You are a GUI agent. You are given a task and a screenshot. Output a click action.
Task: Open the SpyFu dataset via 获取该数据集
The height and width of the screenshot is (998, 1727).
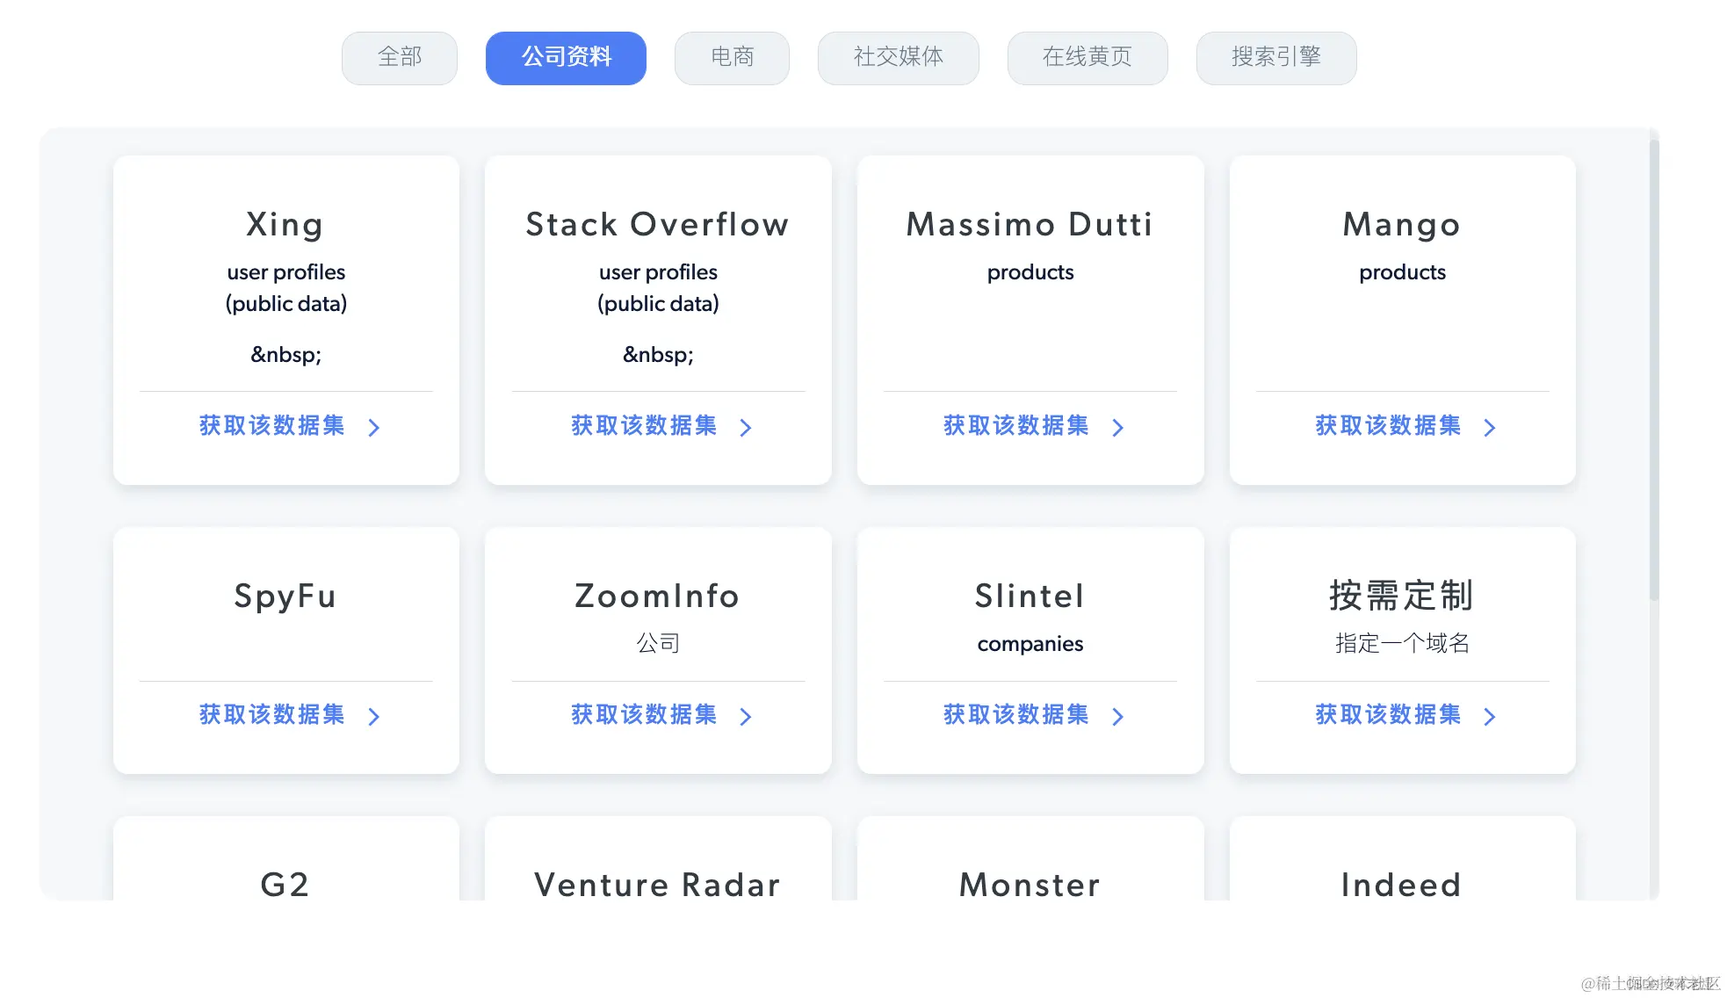pyautogui.click(x=271, y=714)
